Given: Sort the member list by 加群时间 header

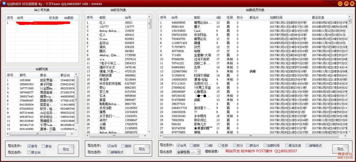Looking at the screenshot, I should pyautogui.click(x=290, y=18).
